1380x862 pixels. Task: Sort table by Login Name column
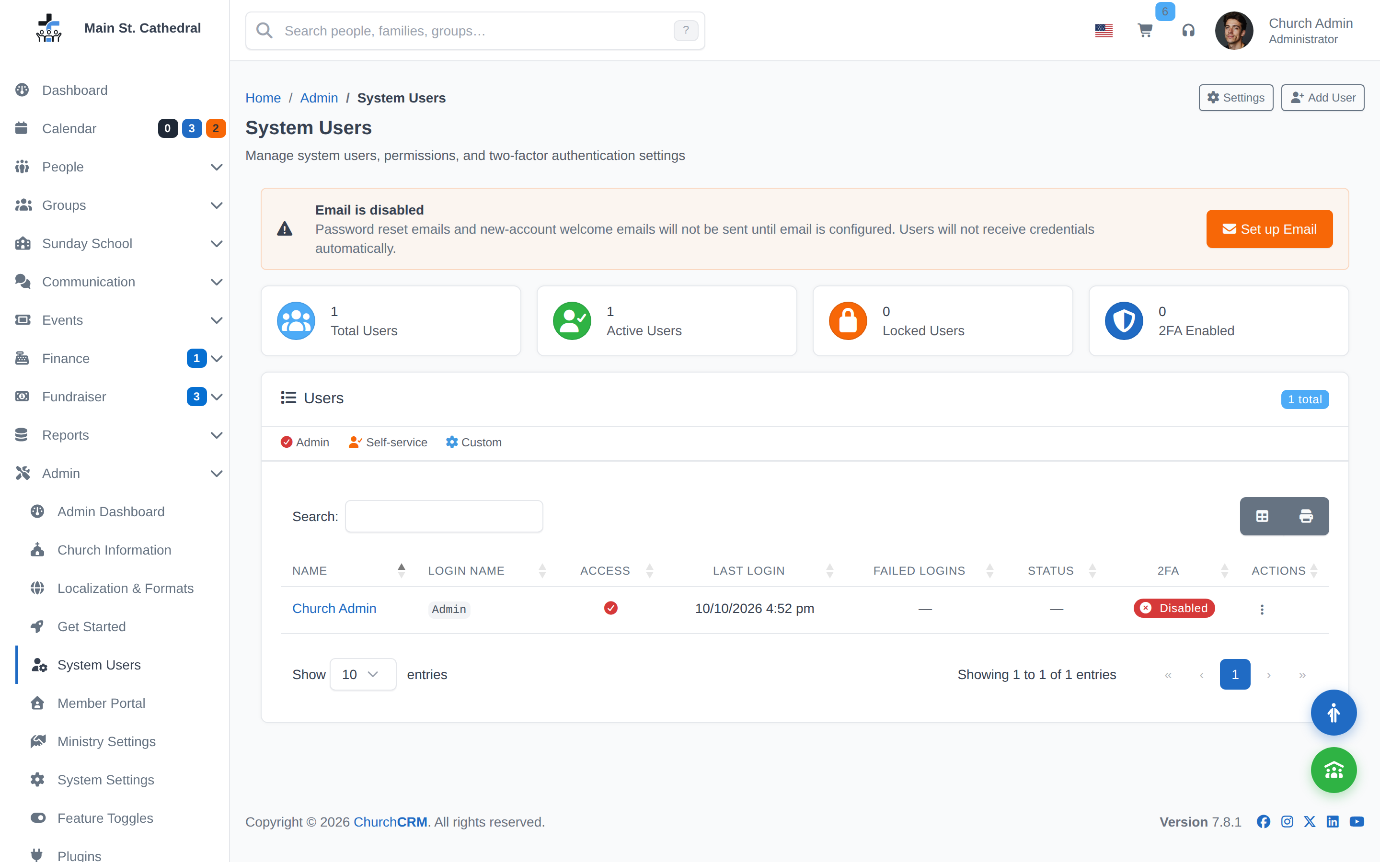tap(487, 571)
